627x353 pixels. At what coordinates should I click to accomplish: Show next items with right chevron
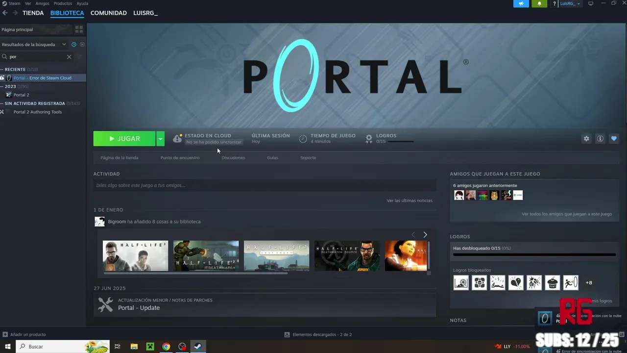point(425,235)
